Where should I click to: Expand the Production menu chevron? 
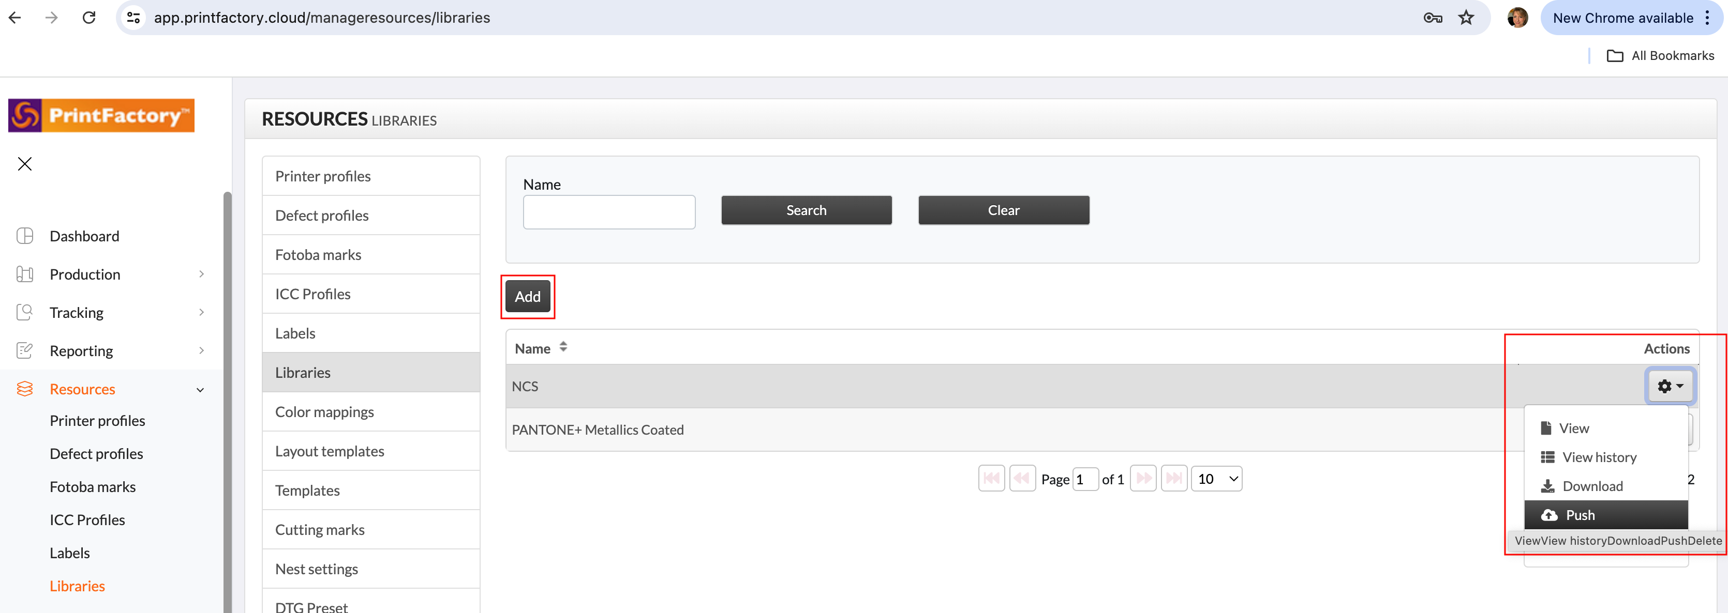pyautogui.click(x=201, y=274)
